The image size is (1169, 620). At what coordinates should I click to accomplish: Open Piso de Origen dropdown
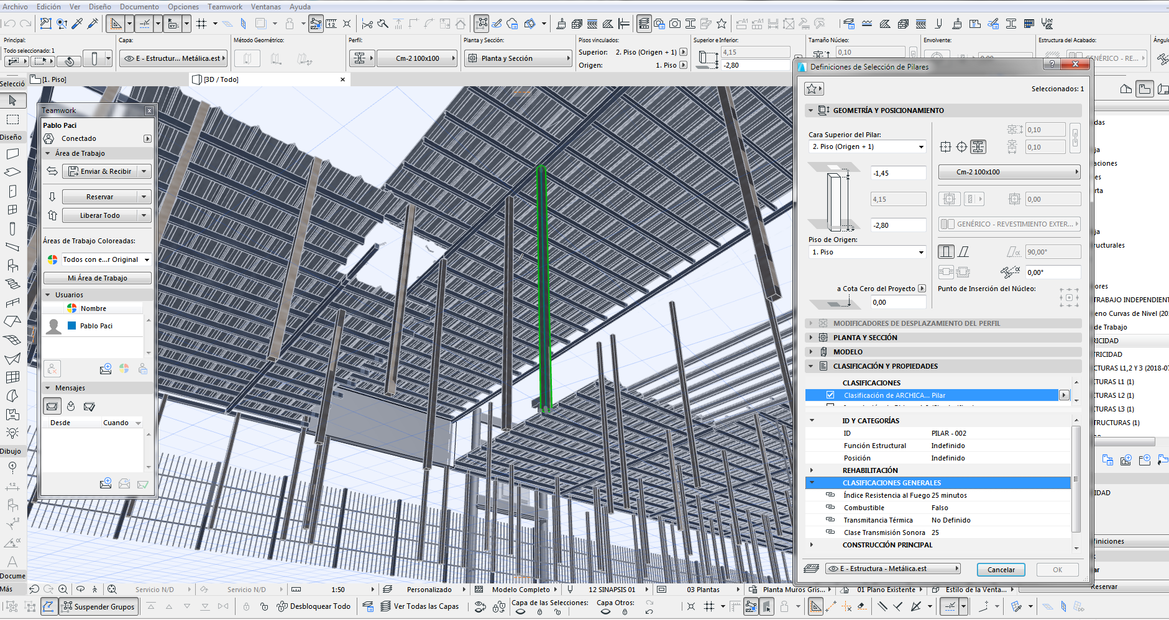click(867, 253)
